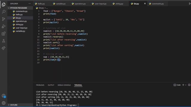The image size is (191, 107).
Task: Show the TERMINAL panel tab
Action: click(78, 85)
